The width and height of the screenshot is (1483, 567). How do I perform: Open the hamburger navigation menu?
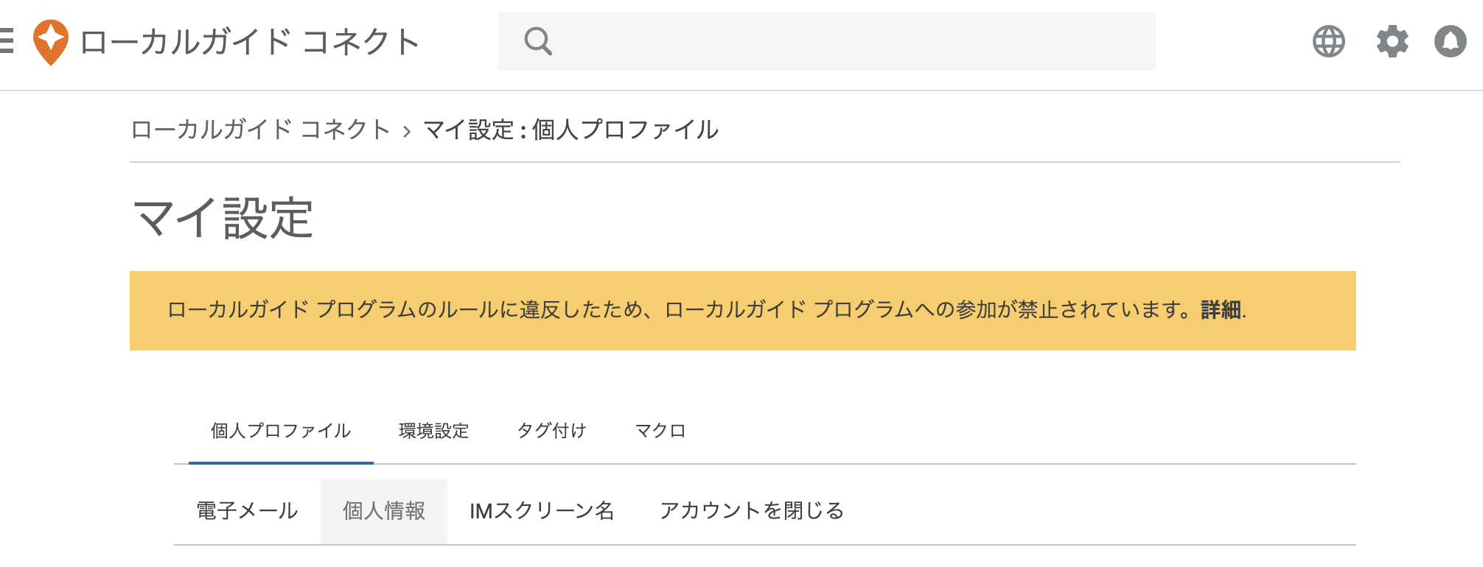[x=4, y=40]
